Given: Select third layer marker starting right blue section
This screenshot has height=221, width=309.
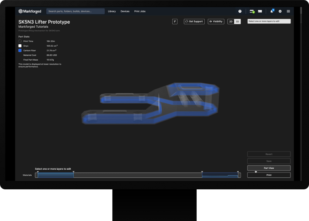Looking at the screenshot, I should [202, 172].
